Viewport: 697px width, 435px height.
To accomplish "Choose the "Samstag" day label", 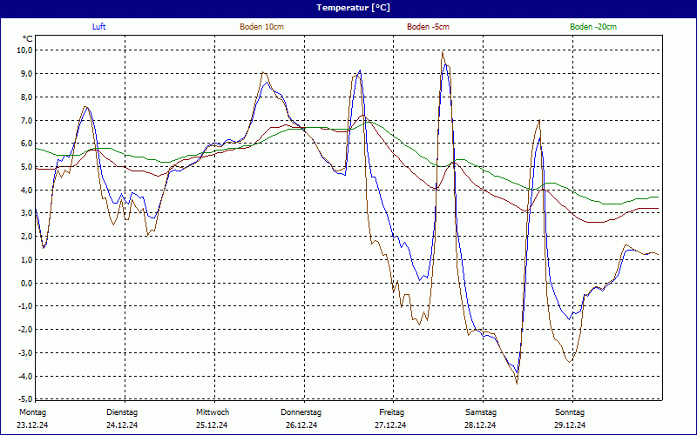I will click(480, 412).
